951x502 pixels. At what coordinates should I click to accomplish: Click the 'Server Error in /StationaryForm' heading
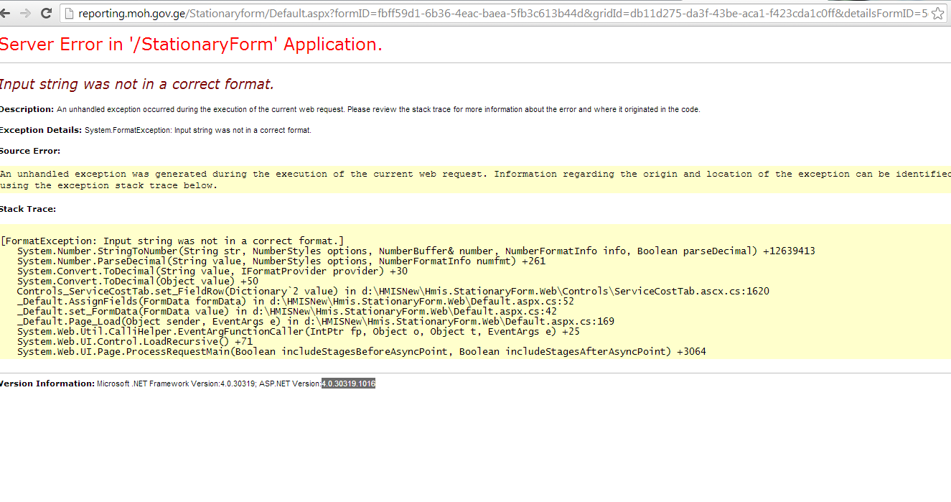click(x=191, y=45)
